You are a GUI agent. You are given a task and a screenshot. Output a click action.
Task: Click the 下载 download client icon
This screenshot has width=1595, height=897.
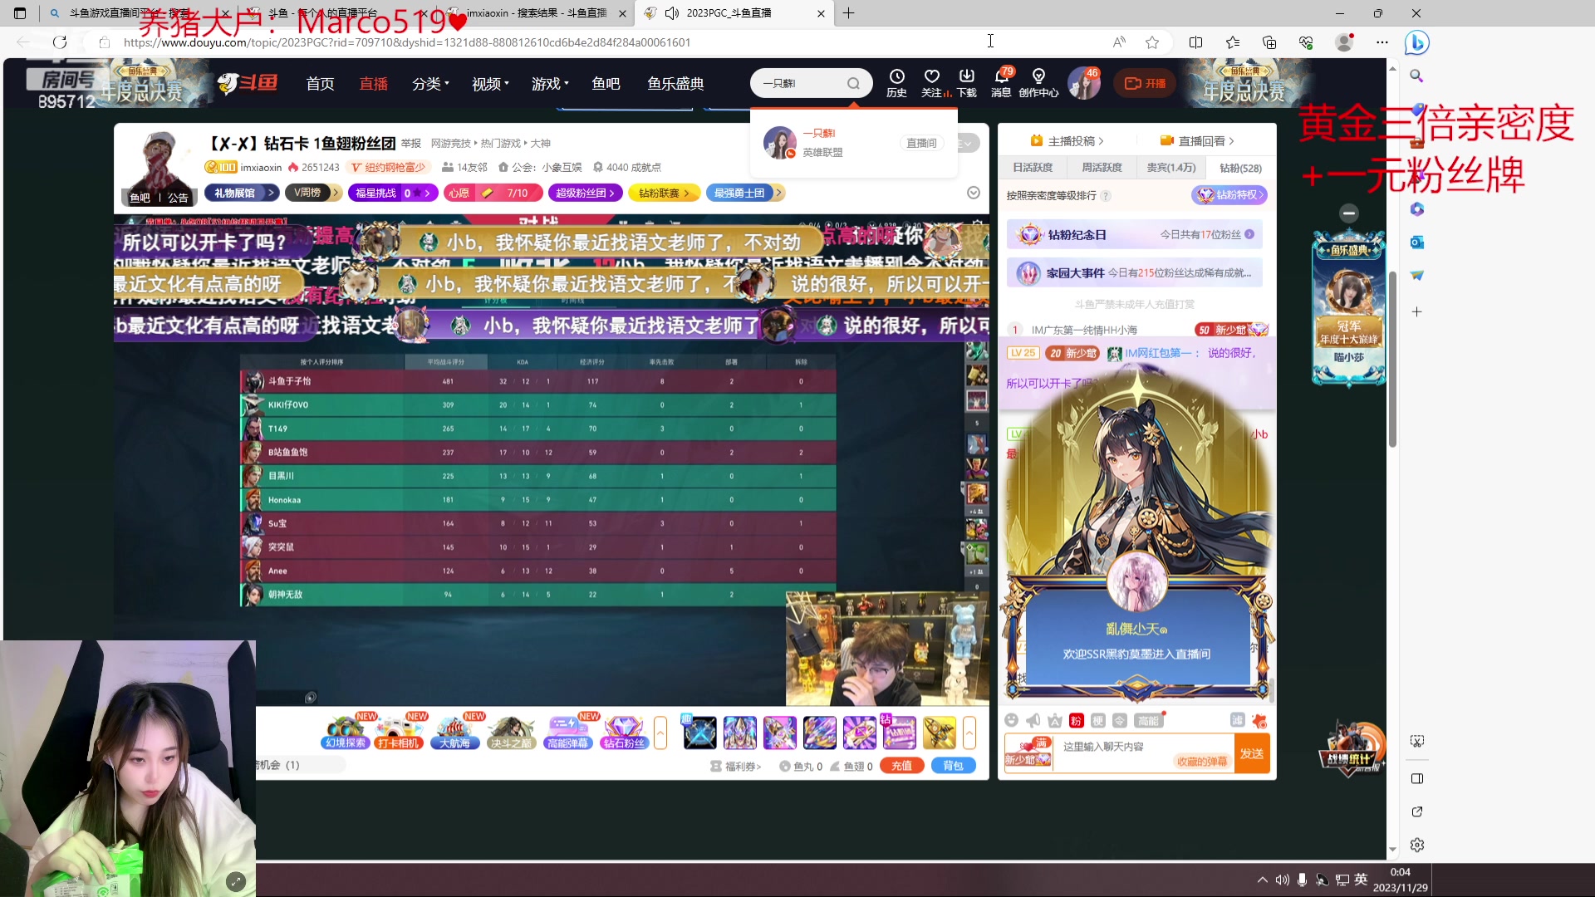pos(966,82)
